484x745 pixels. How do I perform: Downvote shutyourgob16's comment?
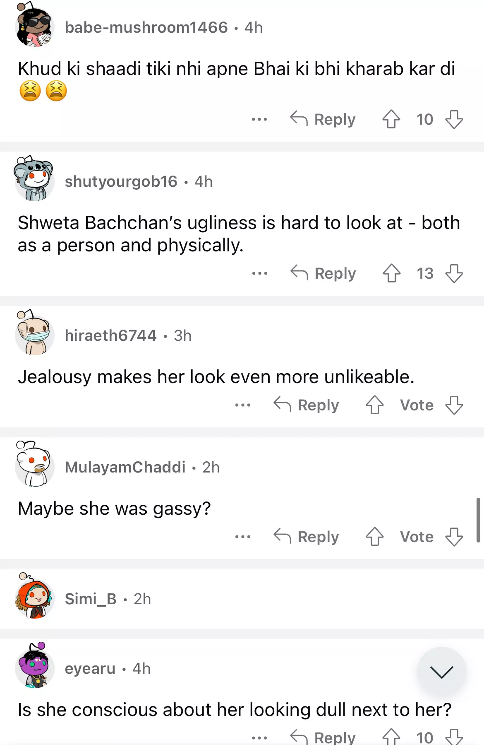(x=454, y=273)
